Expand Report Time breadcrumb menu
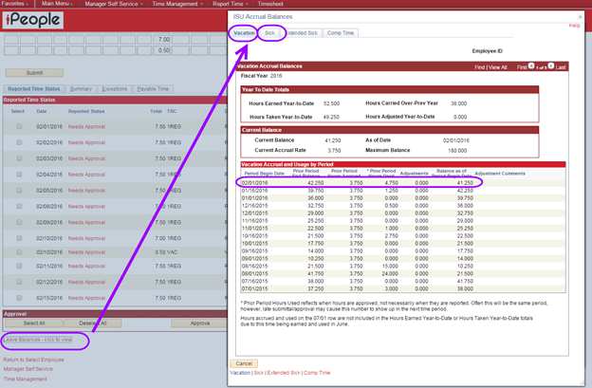The image size is (592, 388). [x=231, y=4]
